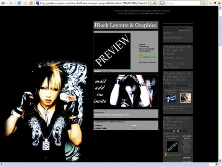The width and height of the screenshot is (222, 166).
Task: Click the small PREVIEW commenter thumbnail
Action: point(172,147)
